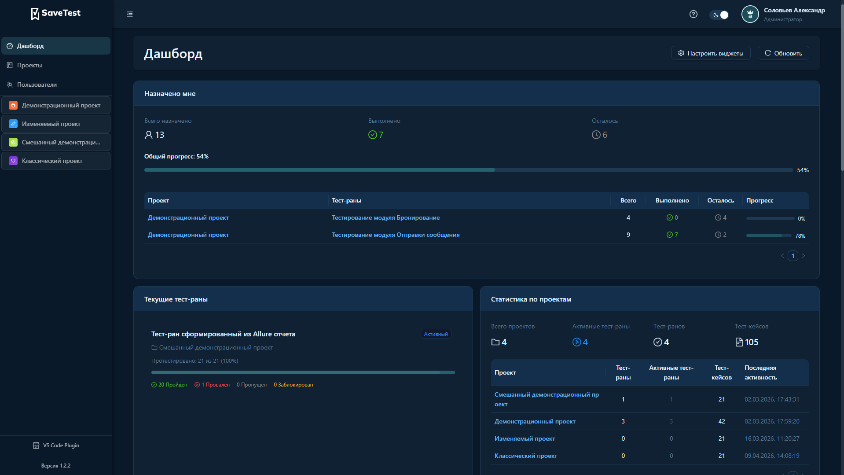This screenshot has height=475, width=844.
Task: Click the SaveTest logo icon
Action: pos(35,14)
